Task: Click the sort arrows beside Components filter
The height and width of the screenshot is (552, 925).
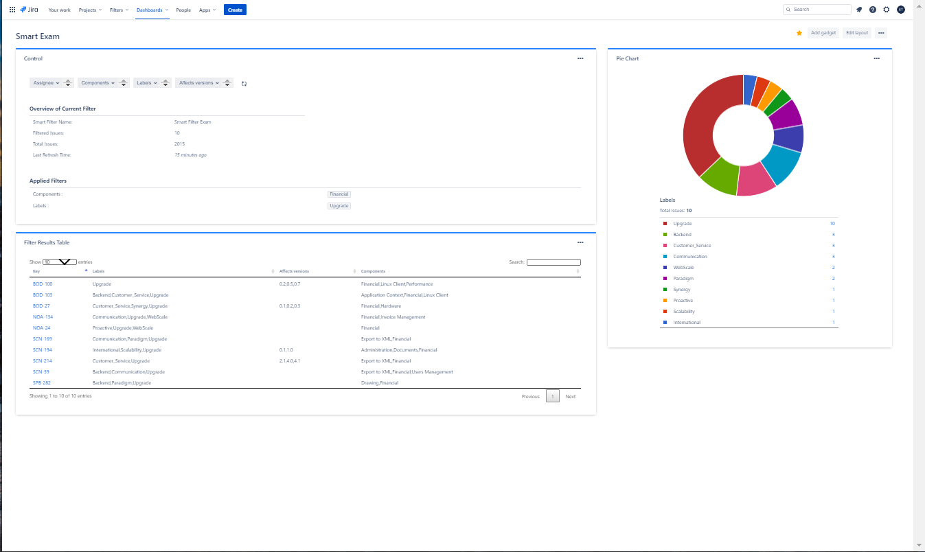Action: click(124, 83)
